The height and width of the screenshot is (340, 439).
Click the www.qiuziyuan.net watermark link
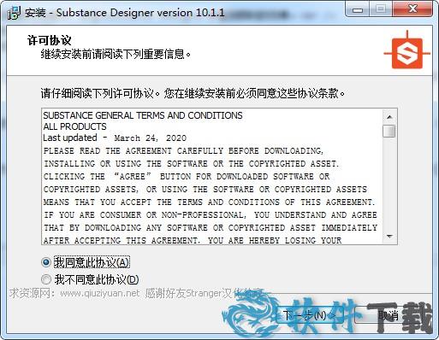point(100,293)
